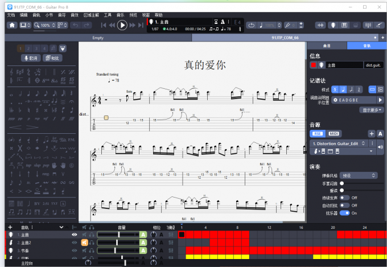387x267 pixels.
Task: Jump to the first bar
Action: pos(104,25)
